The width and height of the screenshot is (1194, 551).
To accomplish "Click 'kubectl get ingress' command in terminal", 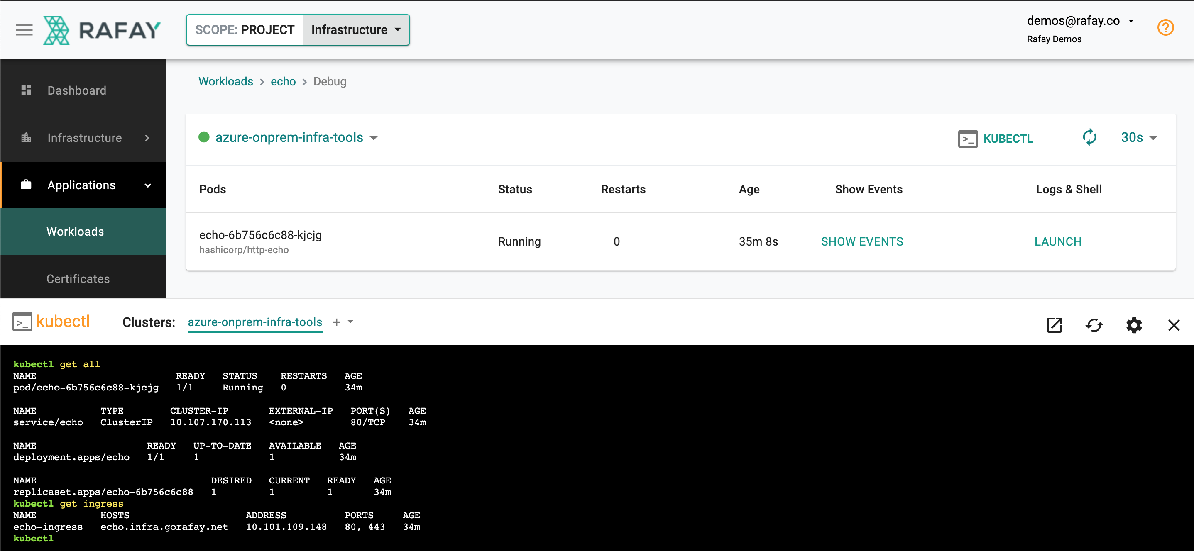I will (68, 504).
